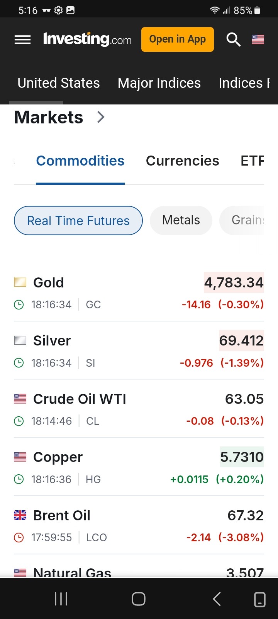Switch to the Currencies tab
The height and width of the screenshot is (619, 278).
tap(182, 161)
